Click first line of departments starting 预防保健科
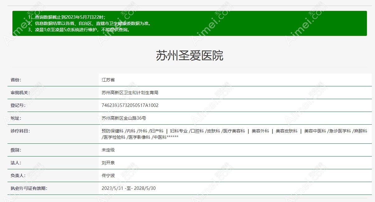 coord(234,131)
